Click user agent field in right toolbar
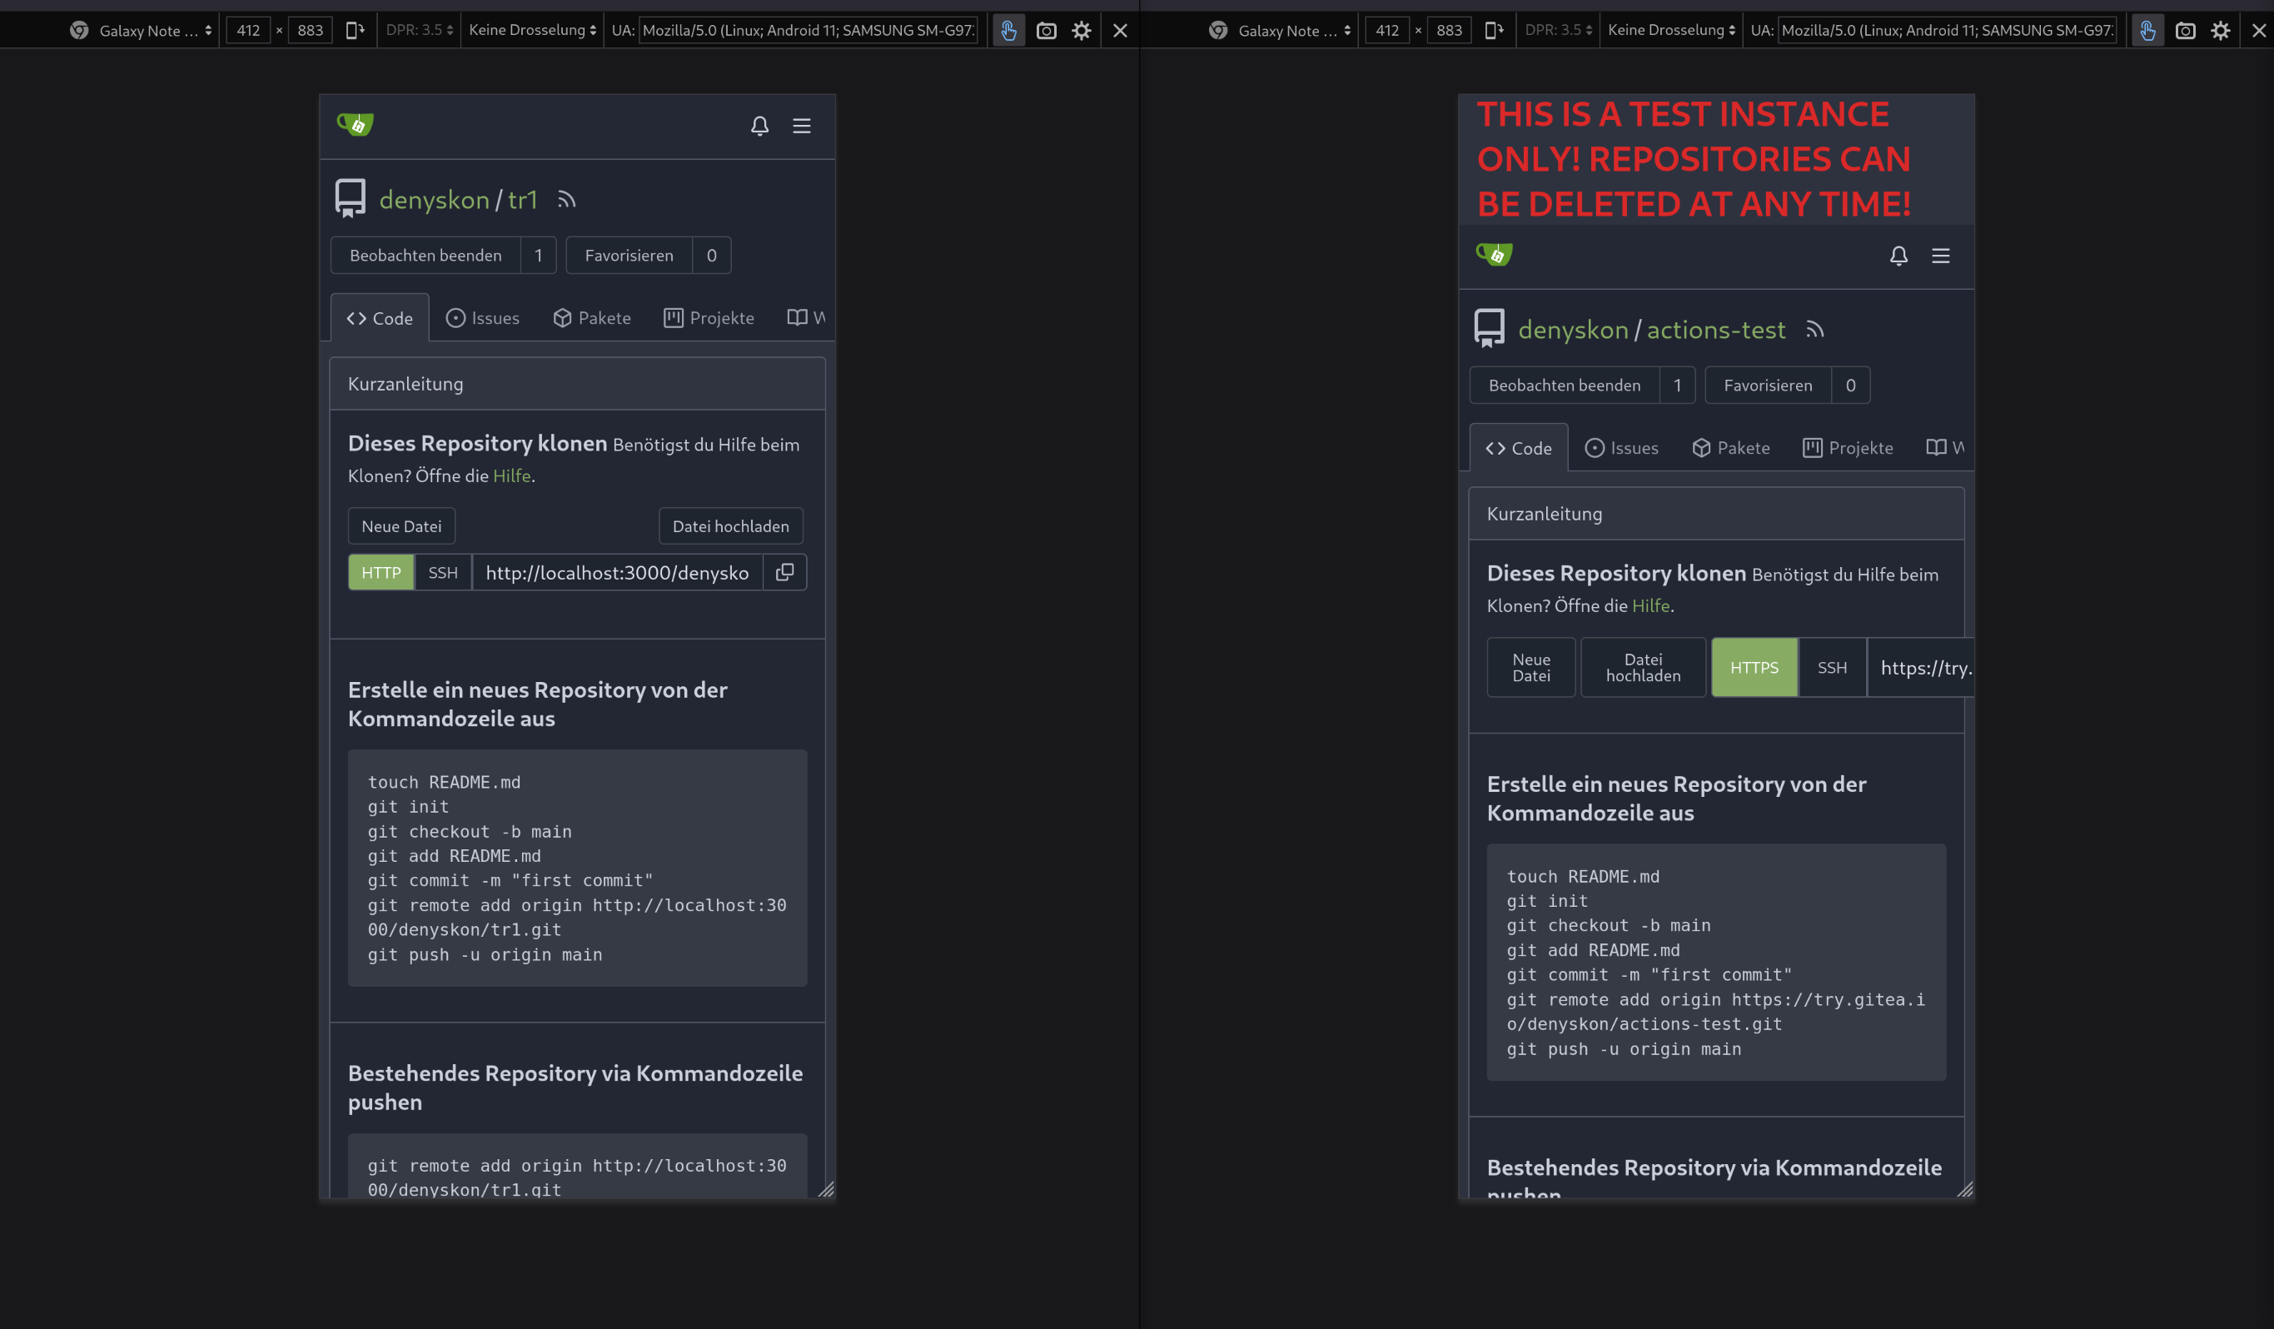The image size is (2274, 1329). coord(1947,30)
